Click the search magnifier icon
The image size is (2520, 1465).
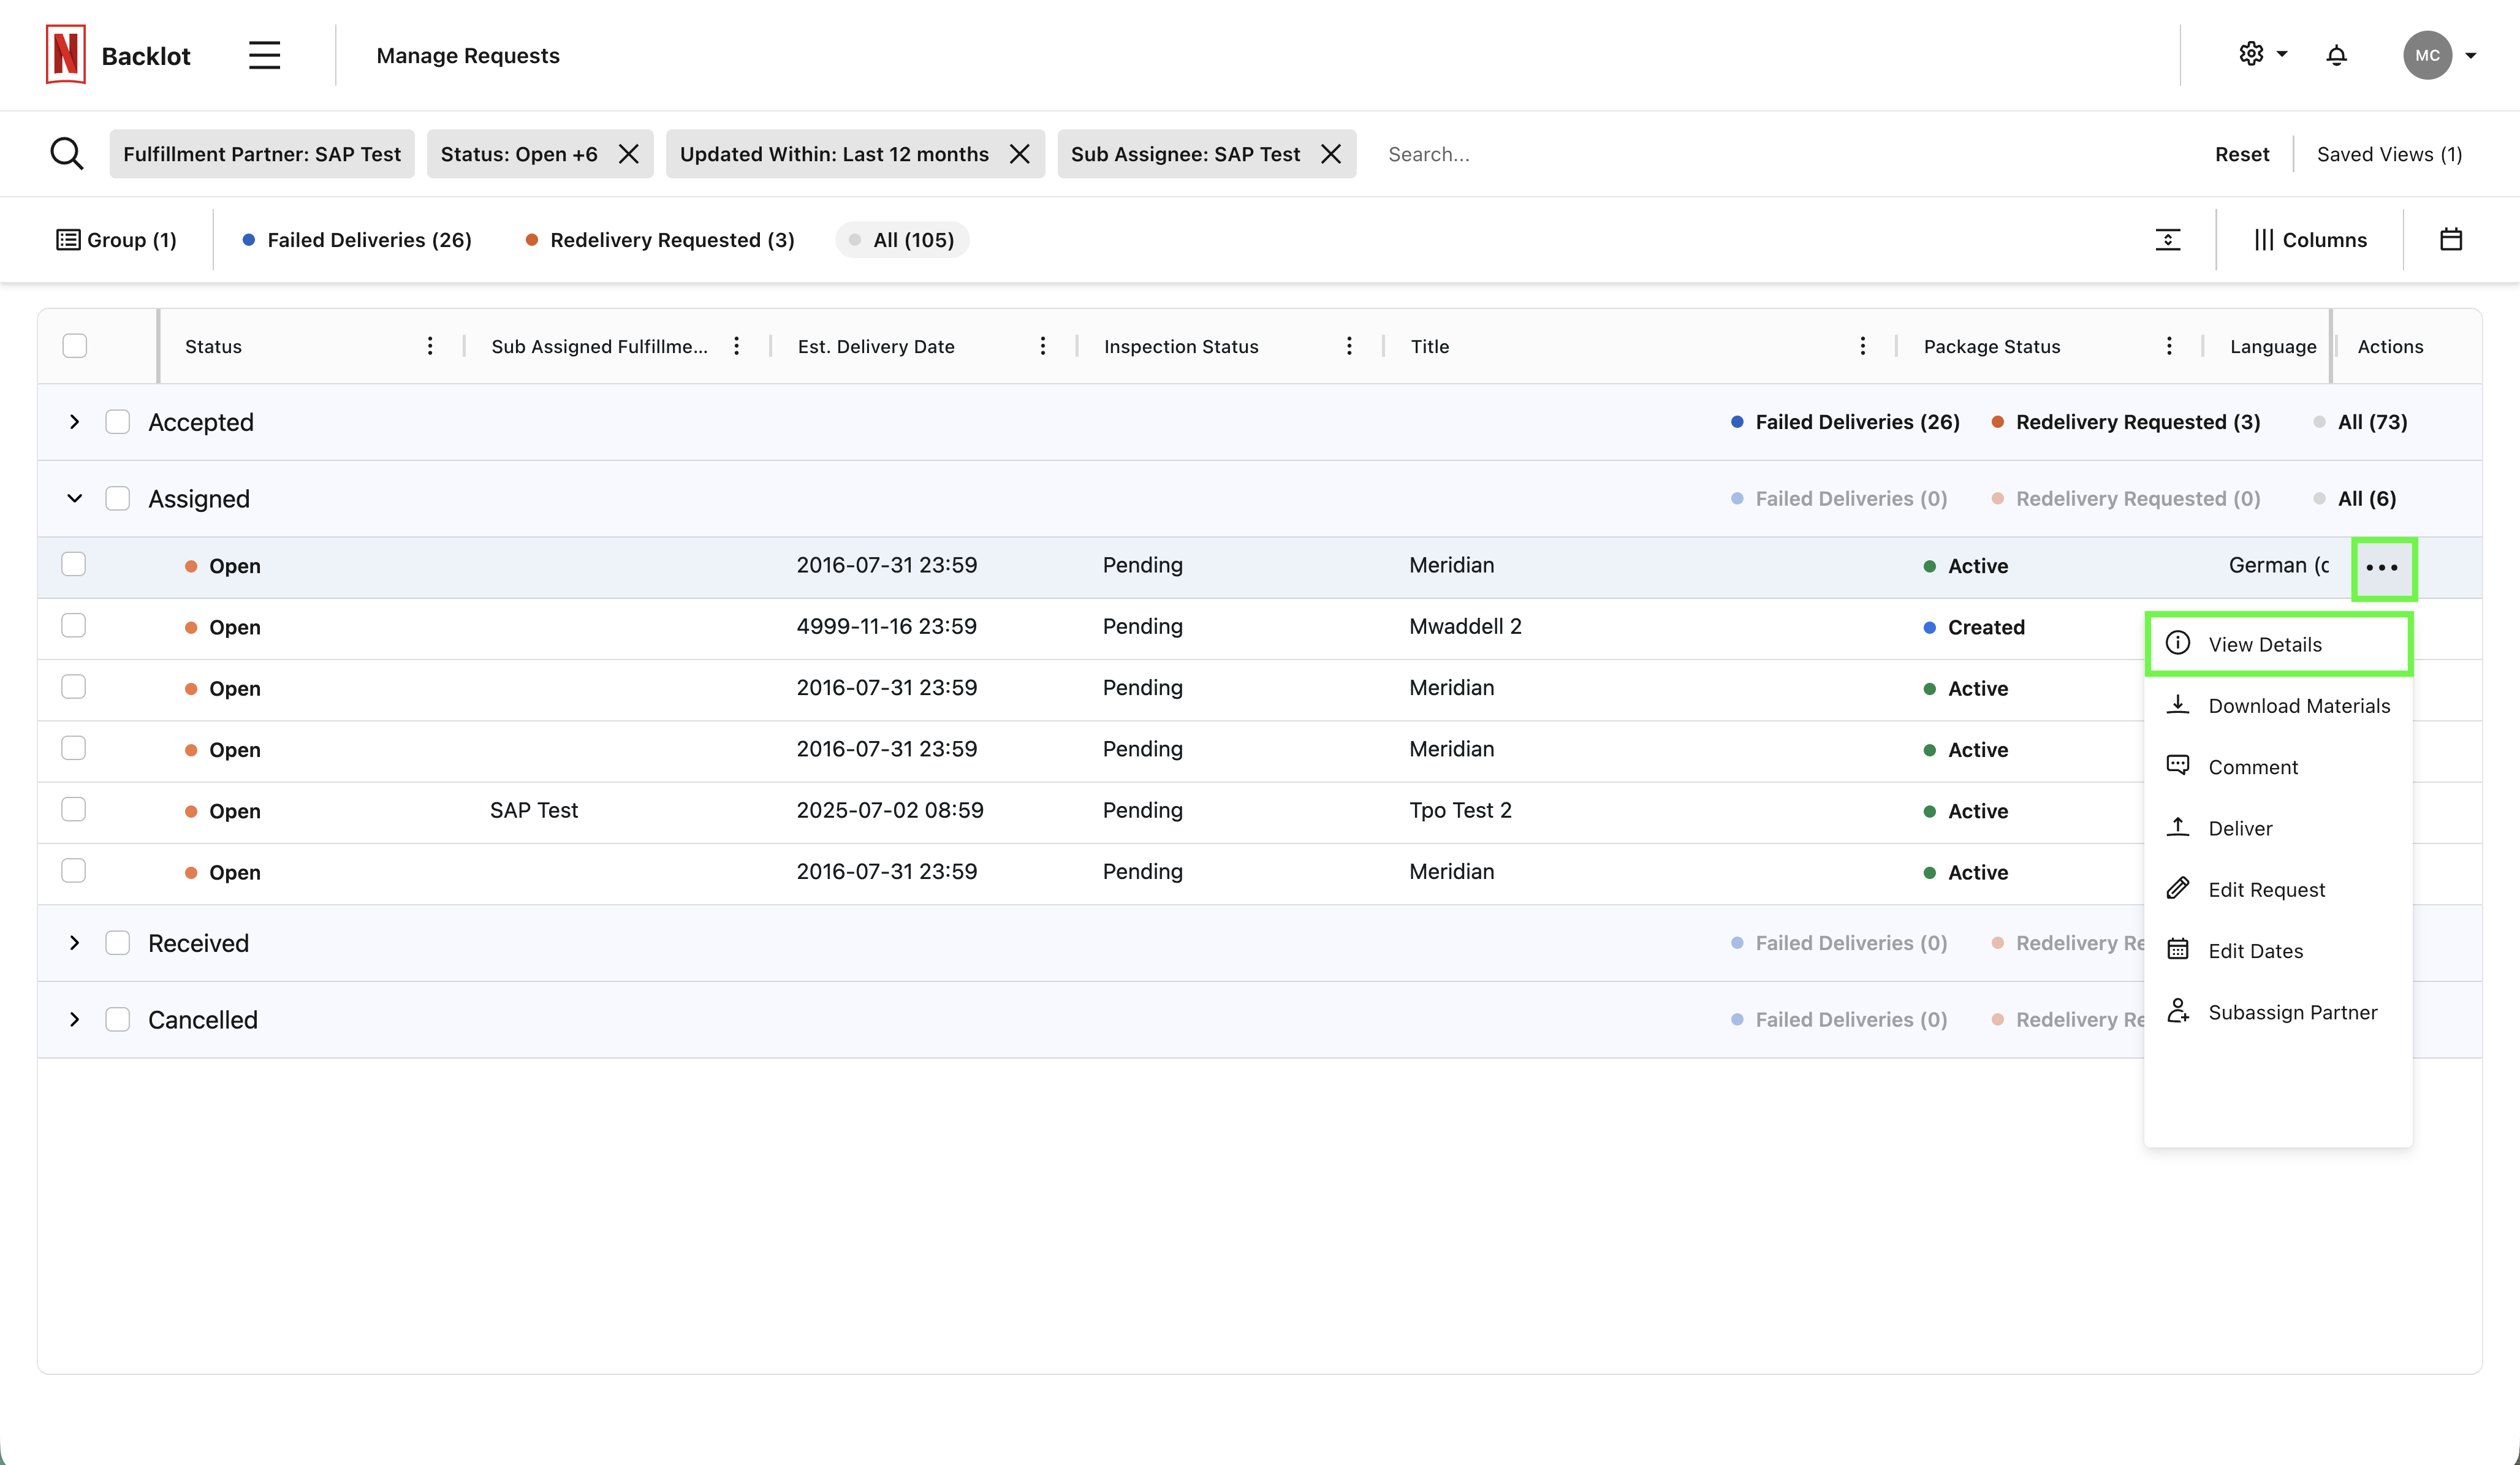click(67, 154)
